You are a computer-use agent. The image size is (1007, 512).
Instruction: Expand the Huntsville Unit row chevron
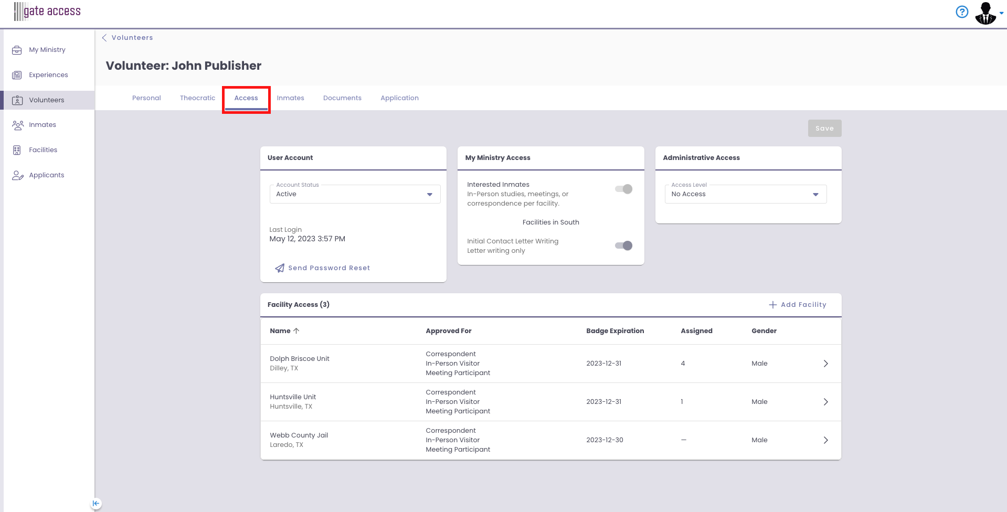[x=826, y=402]
